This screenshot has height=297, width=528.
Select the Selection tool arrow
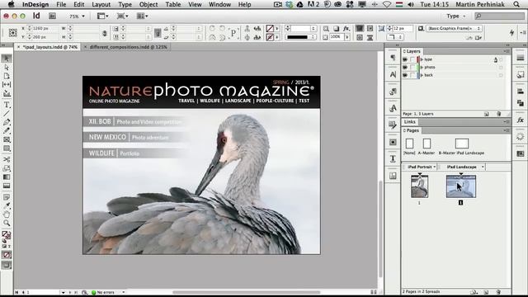pos(7,59)
